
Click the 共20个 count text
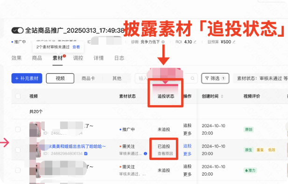(x=36, y=112)
